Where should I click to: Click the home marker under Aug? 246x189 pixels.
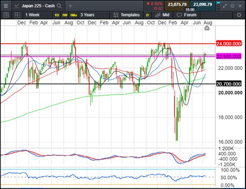(207, 28)
